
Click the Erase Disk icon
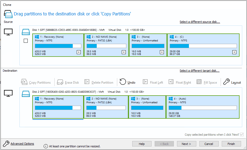(x=60, y=82)
